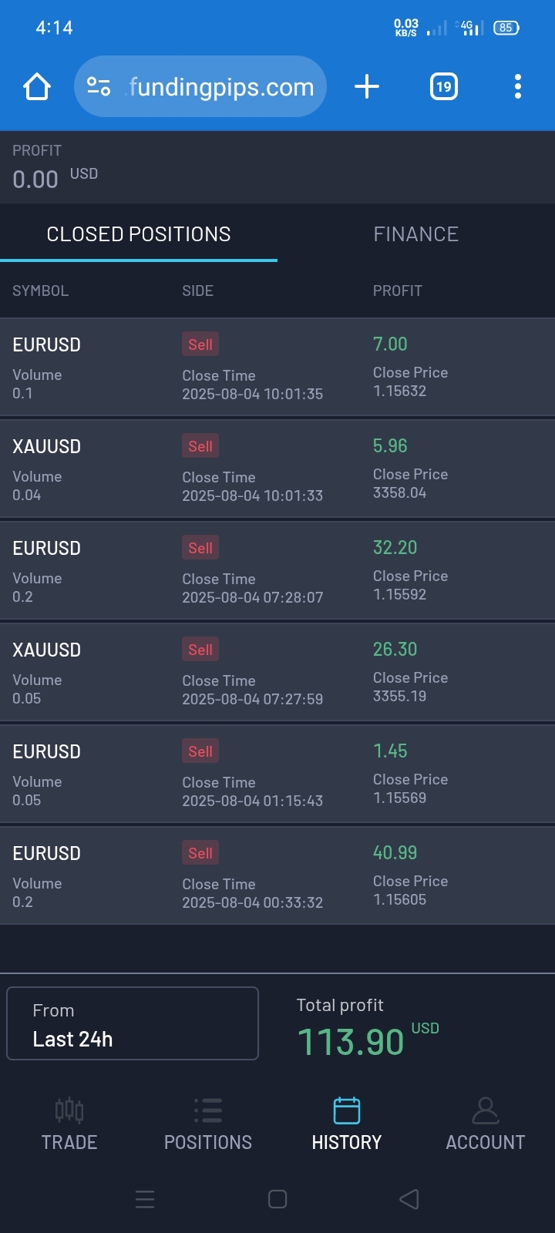This screenshot has height=1233, width=555.
Task: Go to TRADE candlestick icon
Action: pos(69,1110)
